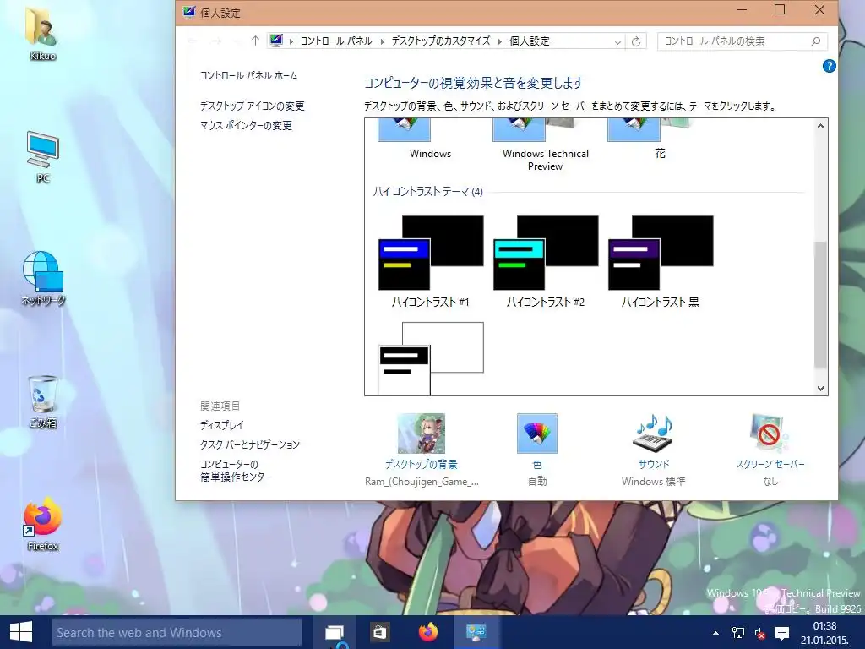
Task: Open the help question mark icon
Action: [x=829, y=66]
